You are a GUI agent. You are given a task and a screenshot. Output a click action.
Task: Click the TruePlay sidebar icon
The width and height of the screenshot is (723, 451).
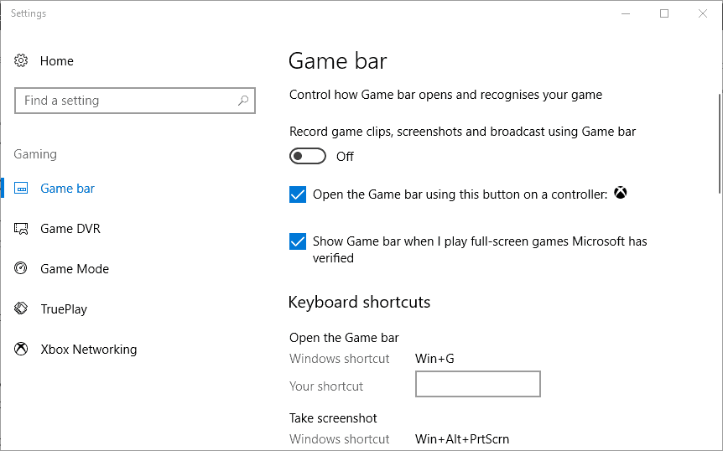22,309
